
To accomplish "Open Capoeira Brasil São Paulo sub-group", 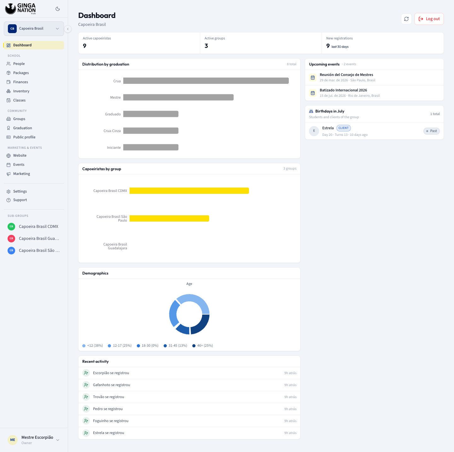I will pos(34,251).
